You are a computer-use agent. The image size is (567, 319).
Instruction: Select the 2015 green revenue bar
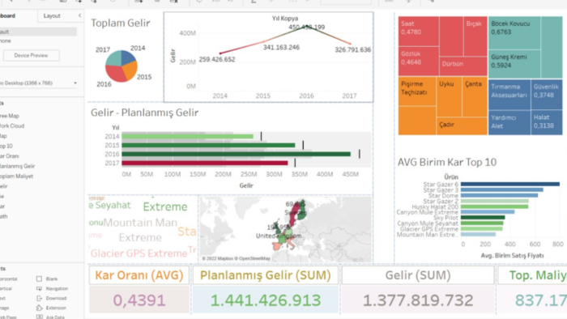click(x=208, y=145)
